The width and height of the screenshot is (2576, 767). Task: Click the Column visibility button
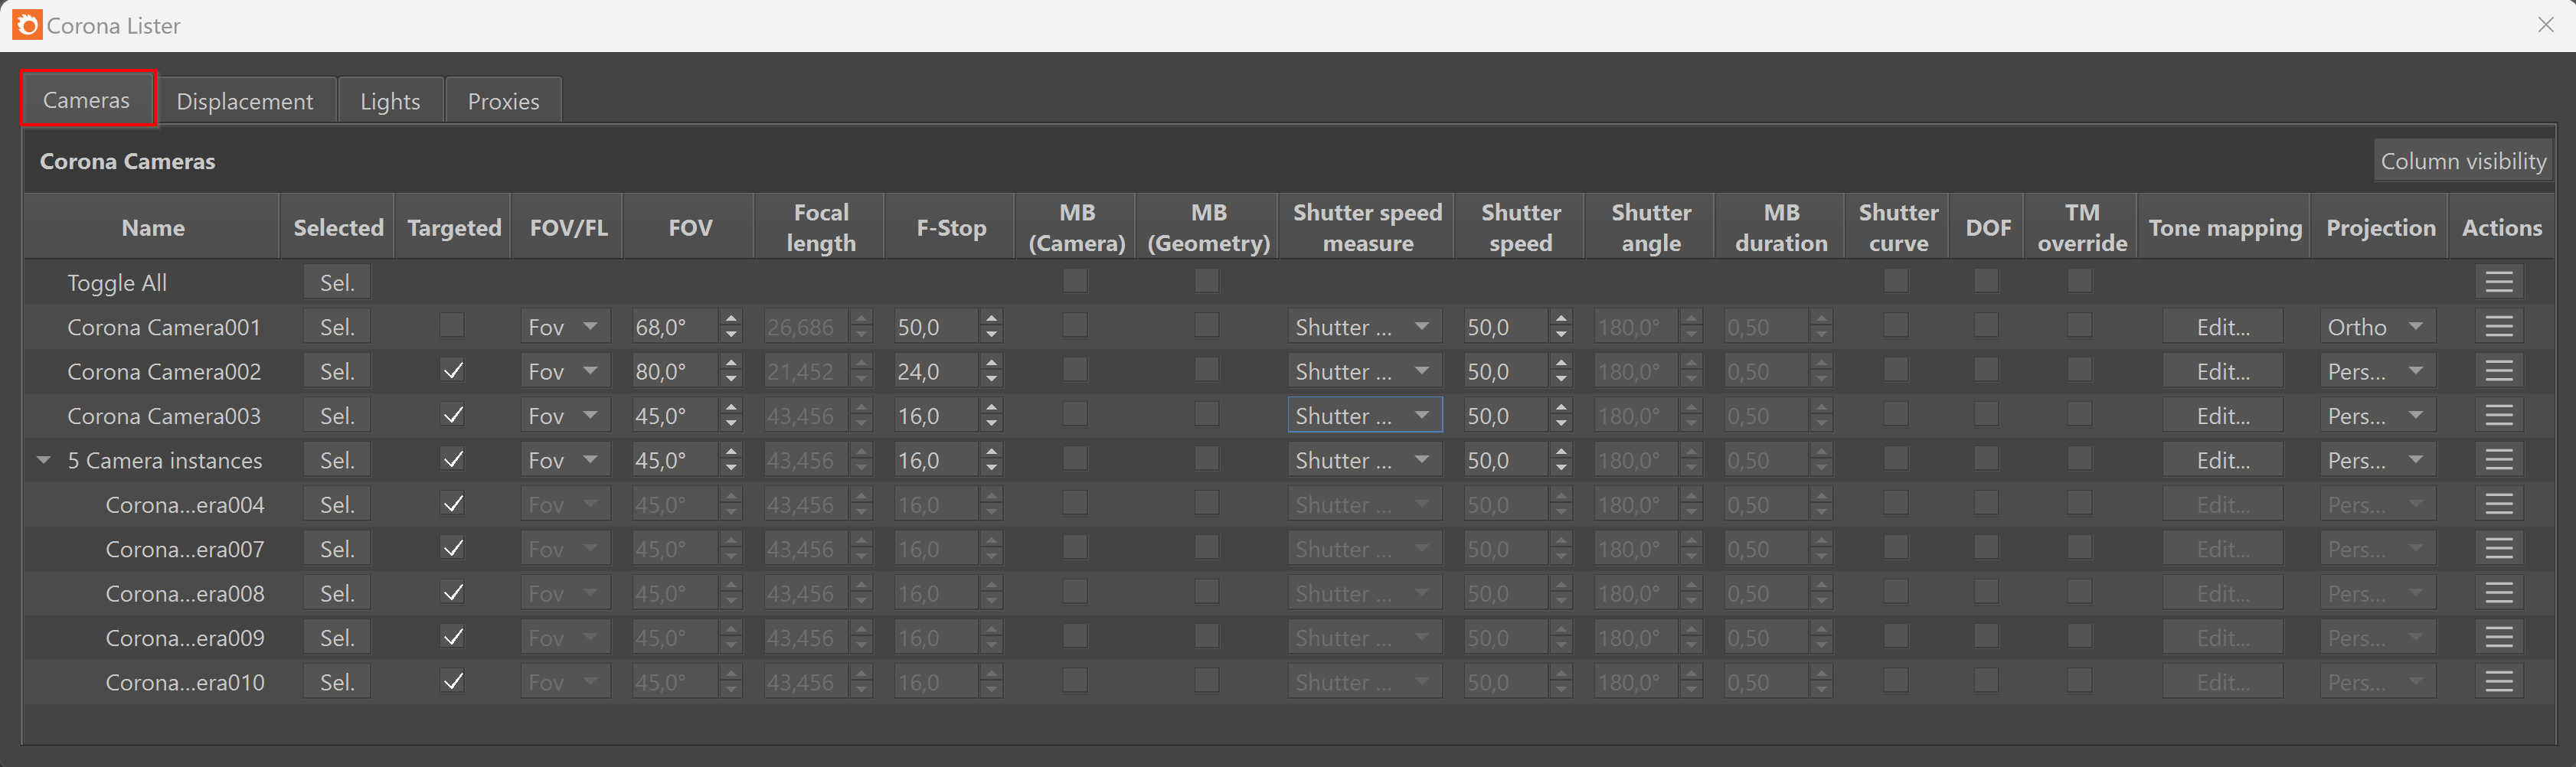coord(2463,161)
